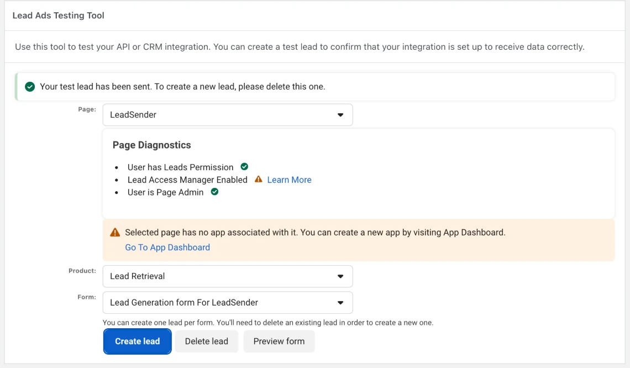This screenshot has height=368, width=630.
Task: Click the Preview form button
Action: [x=279, y=341]
